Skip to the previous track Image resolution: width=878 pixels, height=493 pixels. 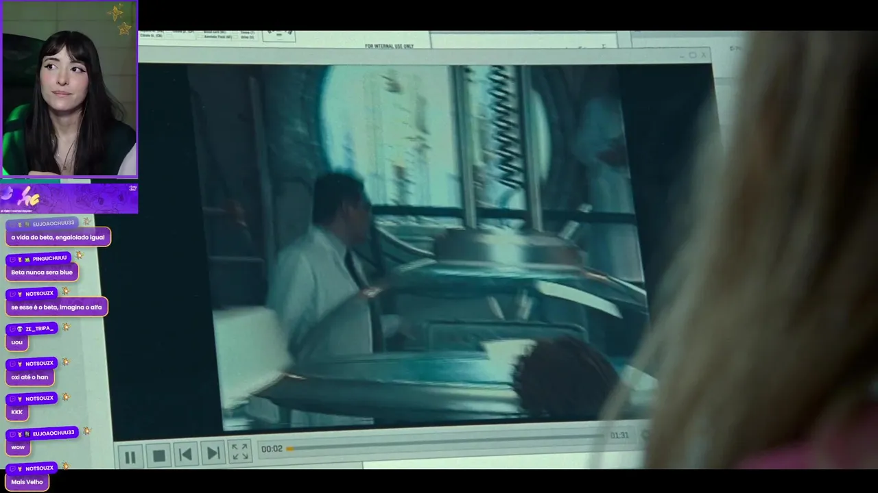(x=185, y=454)
